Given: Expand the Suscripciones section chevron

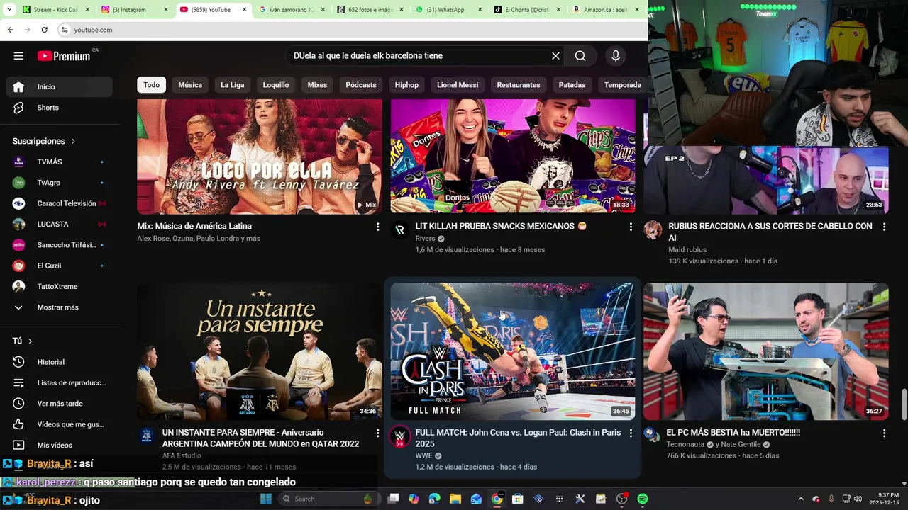Looking at the screenshot, I should [73, 141].
